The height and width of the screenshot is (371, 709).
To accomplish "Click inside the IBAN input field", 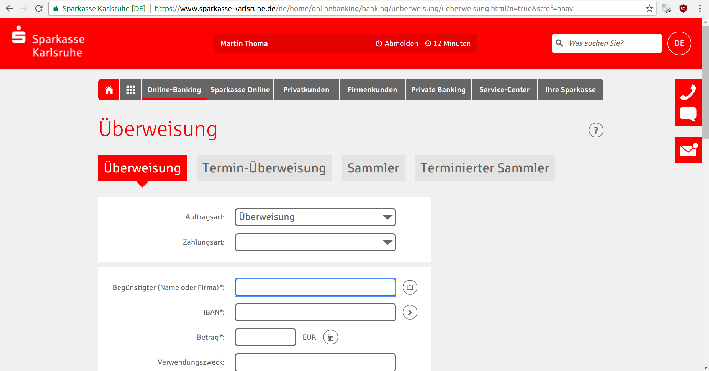I will click(x=315, y=312).
